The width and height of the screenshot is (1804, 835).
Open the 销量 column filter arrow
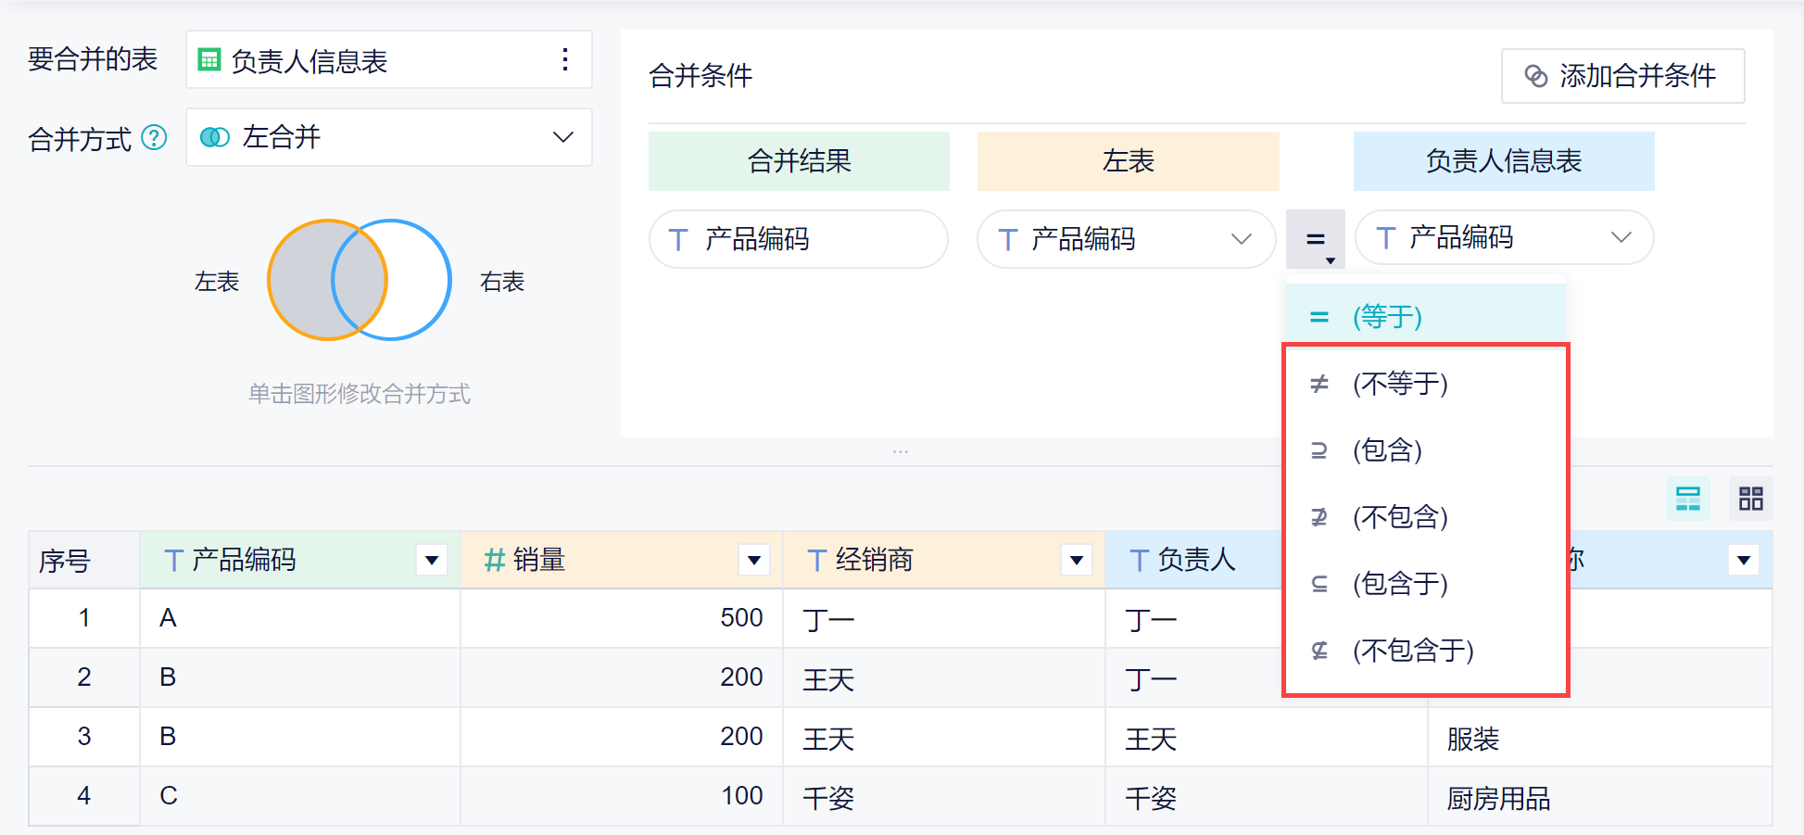pos(753,560)
